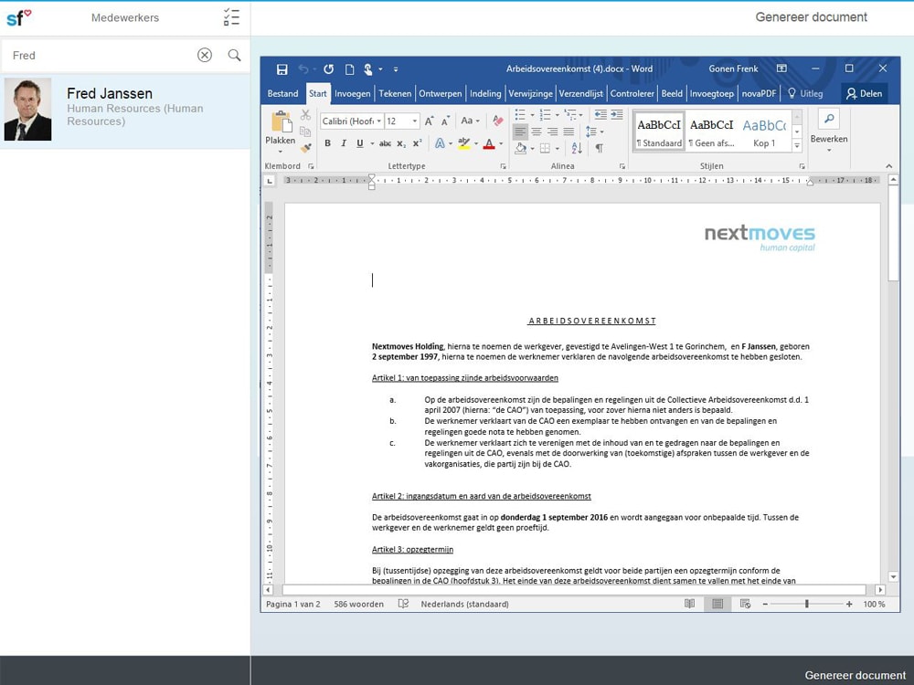Open the Format Painter tool

coord(303,150)
